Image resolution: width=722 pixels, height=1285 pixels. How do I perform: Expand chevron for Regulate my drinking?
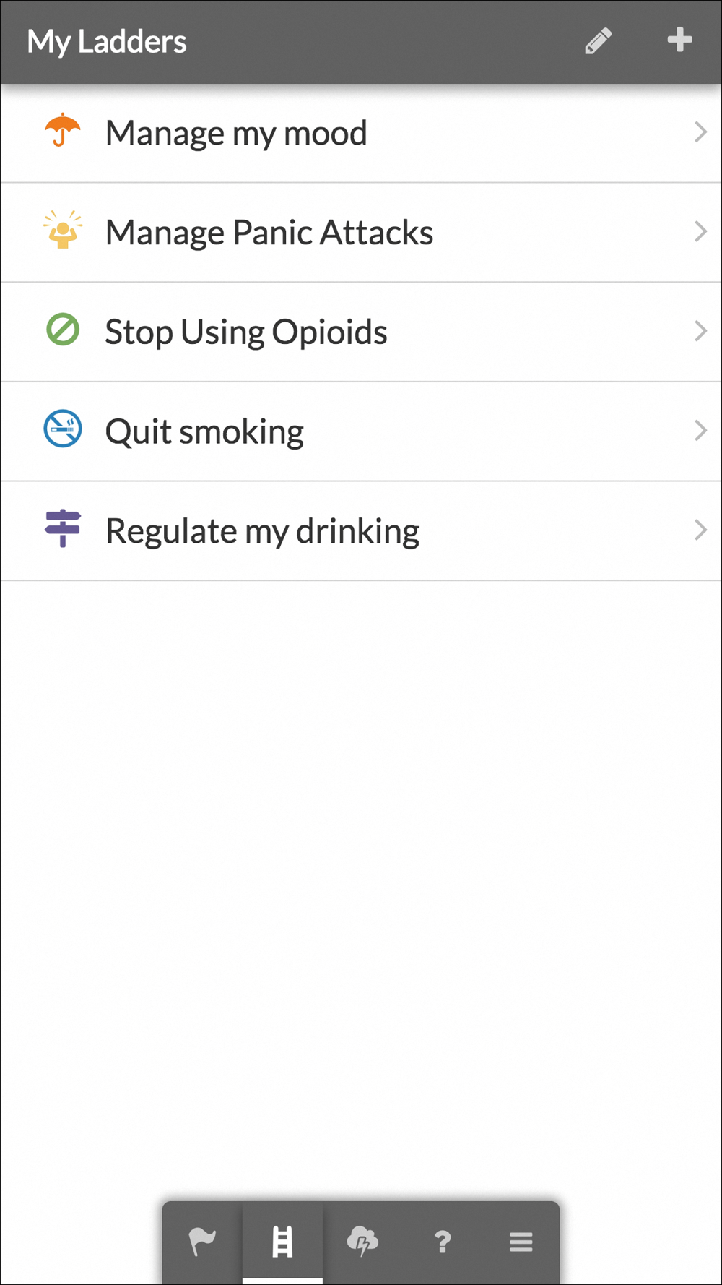pos(700,530)
